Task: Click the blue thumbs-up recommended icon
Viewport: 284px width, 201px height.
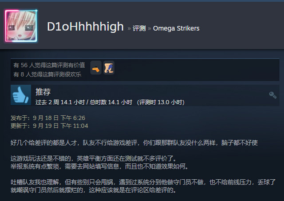Action: pyautogui.click(x=21, y=95)
